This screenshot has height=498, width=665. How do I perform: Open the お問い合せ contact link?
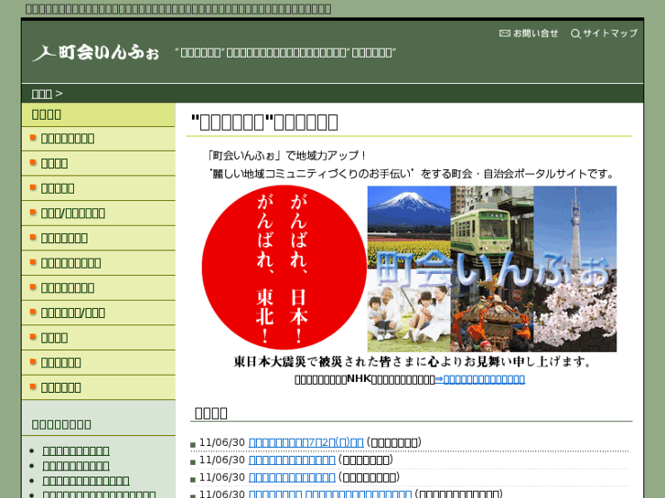click(x=536, y=33)
